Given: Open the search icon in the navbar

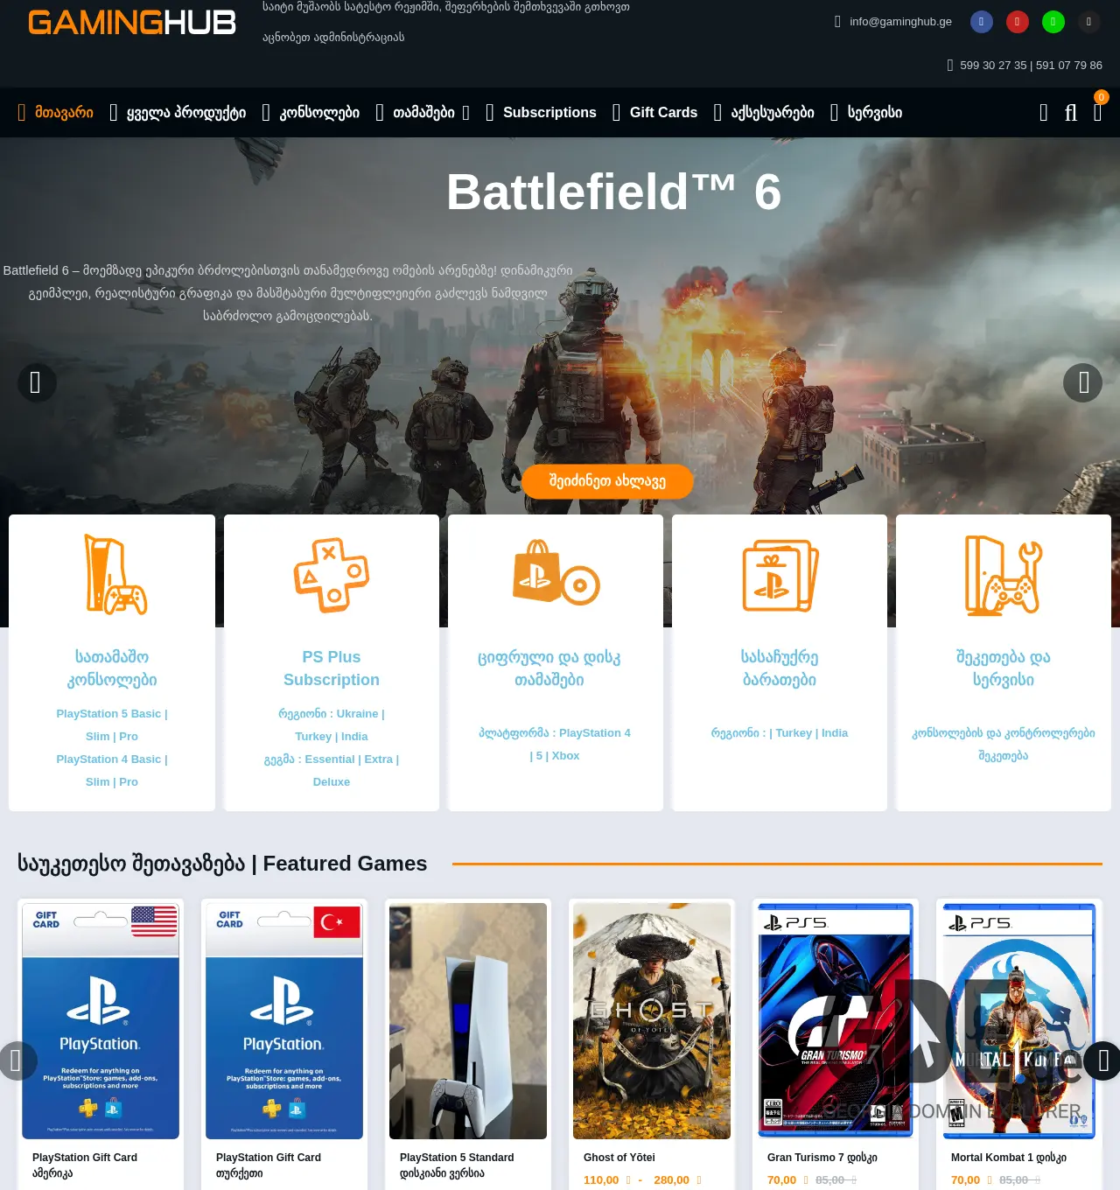Looking at the screenshot, I should (x=1043, y=113).
